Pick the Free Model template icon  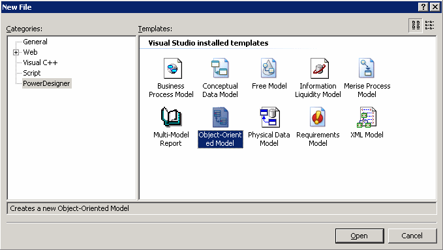pos(269,68)
